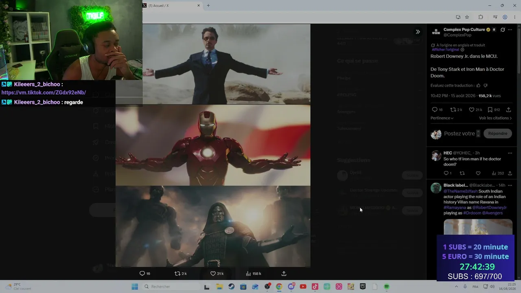Open Epic Games Launcher from the taskbar
This screenshot has width=521, height=293.
tap(363, 286)
